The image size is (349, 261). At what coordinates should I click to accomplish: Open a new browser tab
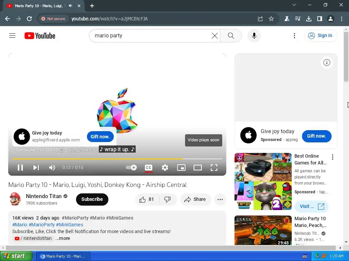(92, 6)
